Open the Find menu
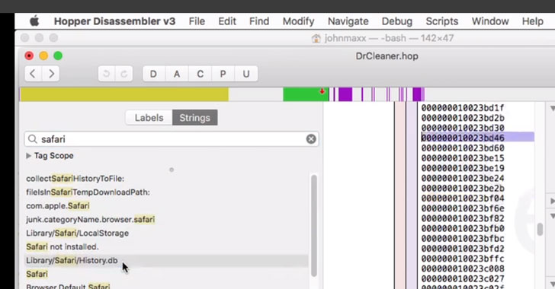The height and width of the screenshot is (289, 555). coord(259,21)
